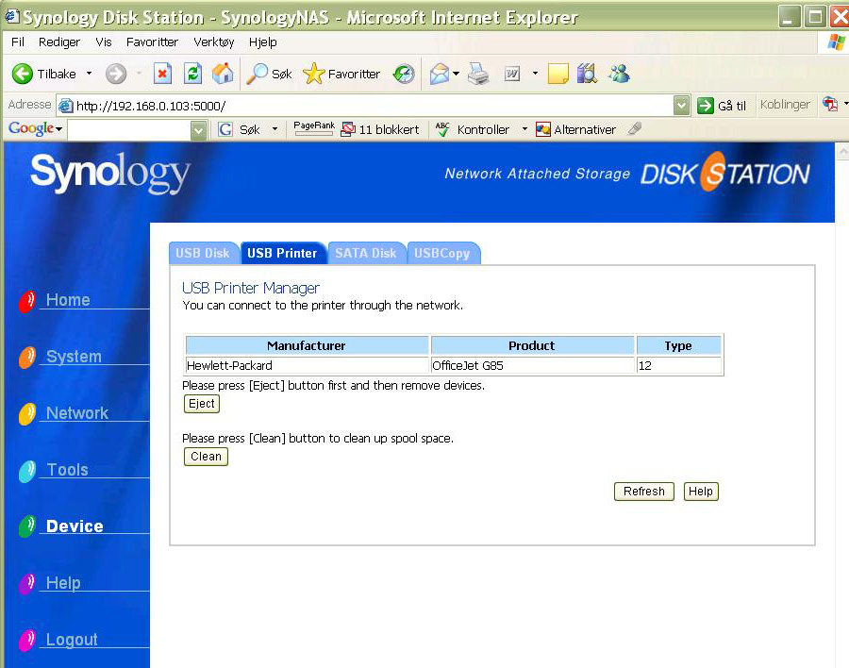Open the yellow note discuss icon
849x668 pixels.
click(x=558, y=74)
